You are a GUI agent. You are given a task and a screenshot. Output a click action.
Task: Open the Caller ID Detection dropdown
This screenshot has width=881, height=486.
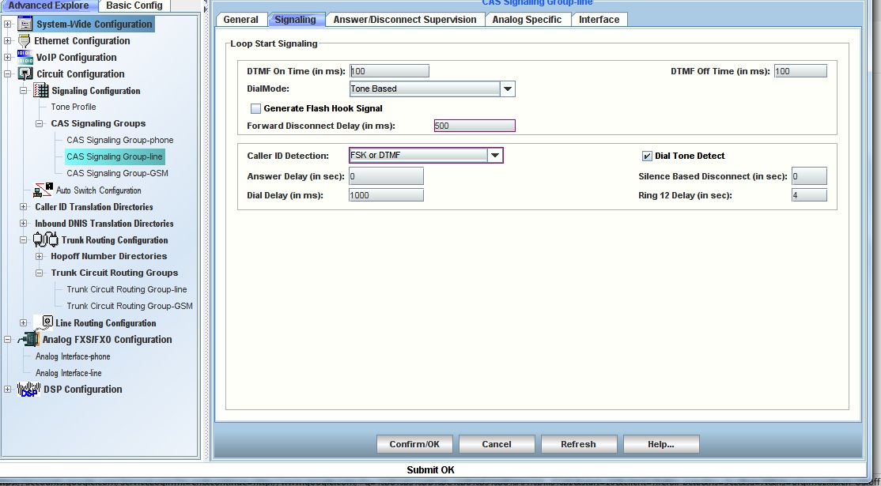click(495, 156)
